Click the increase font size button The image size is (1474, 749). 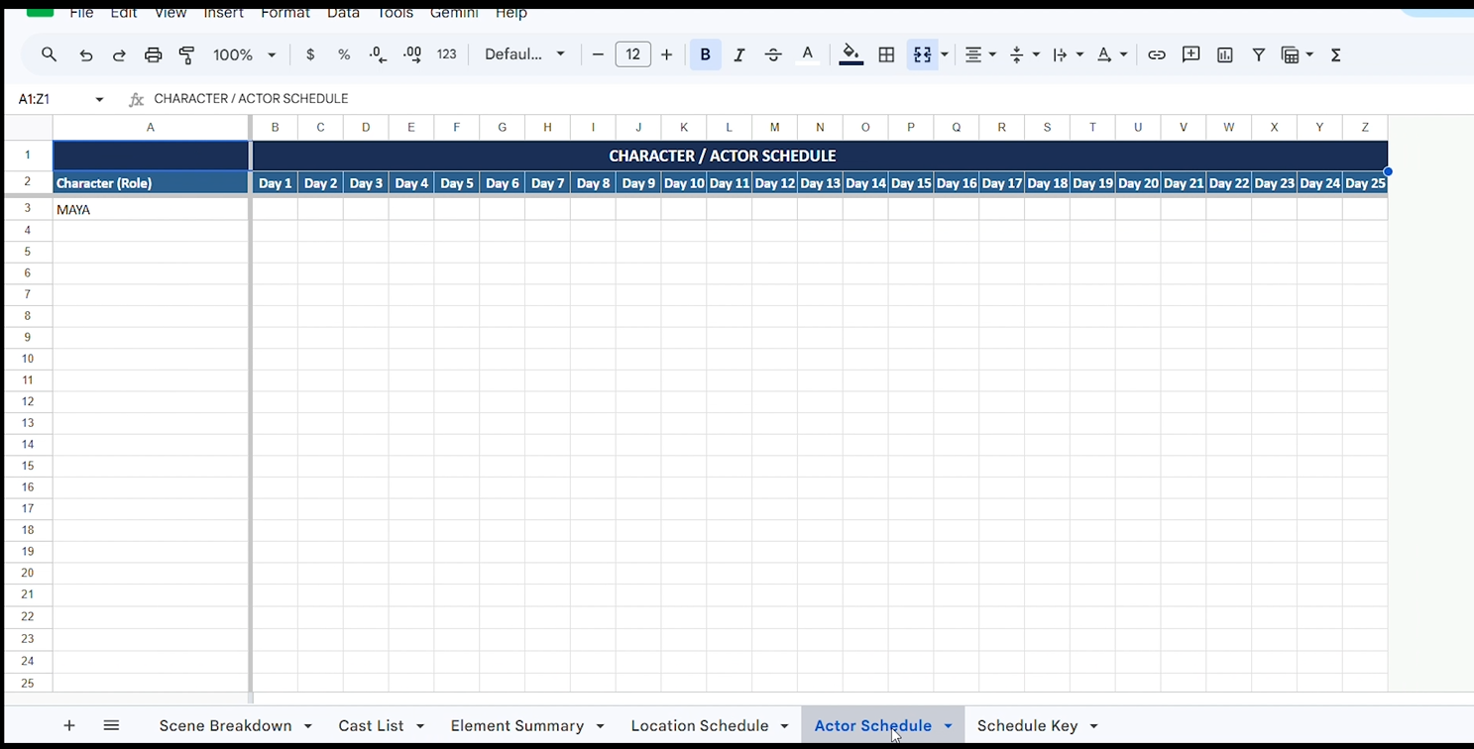666,54
